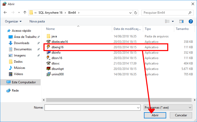Open the Organizar menu
This screenshot has height=122, width=197.
click(13, 21)
